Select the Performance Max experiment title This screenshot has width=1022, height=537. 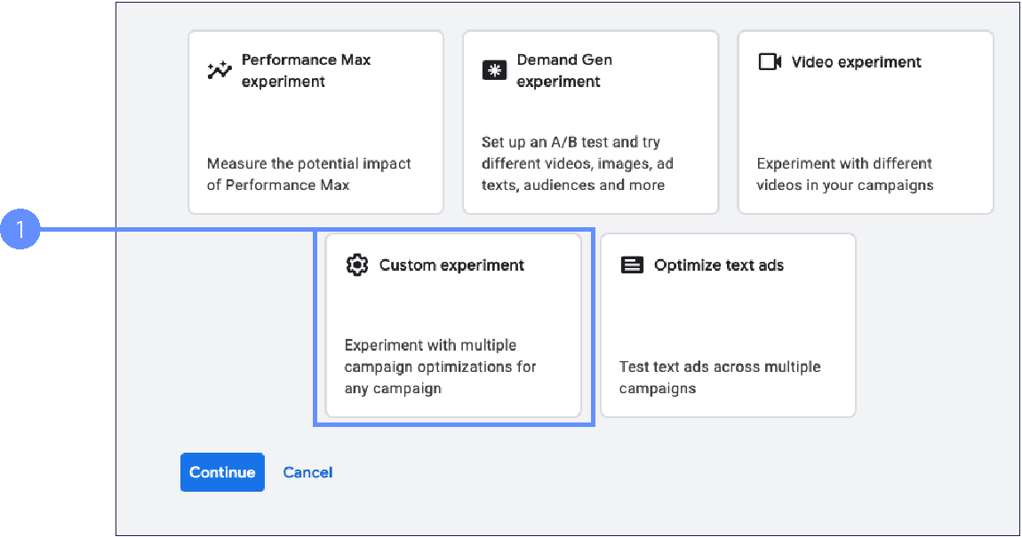(x=306, y=71)
